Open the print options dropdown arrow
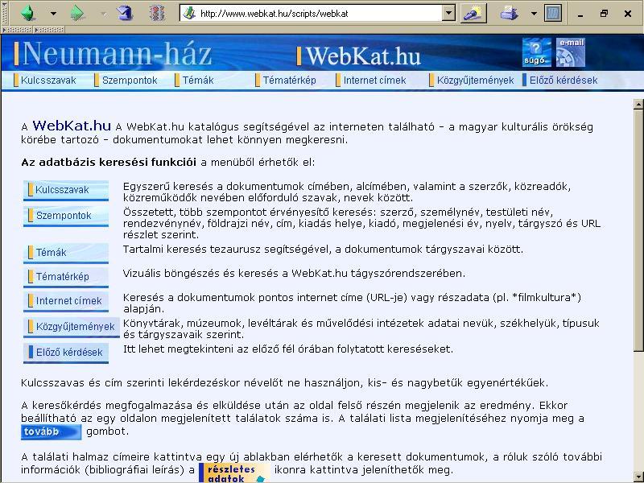 tap(534, 14)
